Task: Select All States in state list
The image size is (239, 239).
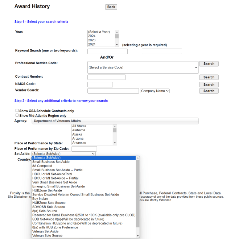Action: point(92,126)
